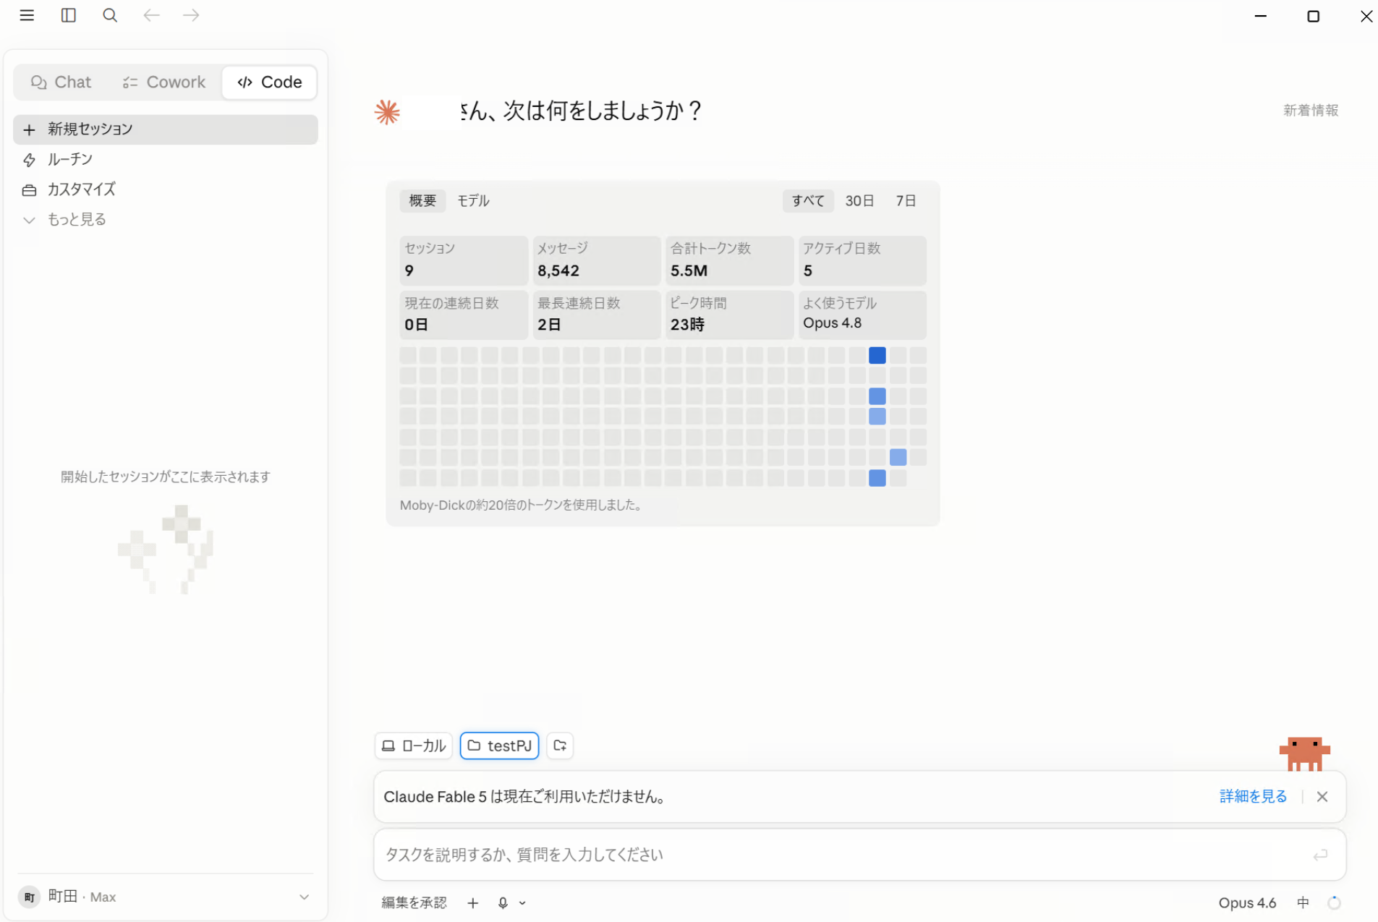
Task: Go back with the left arrow
Action: pos(151,15)
